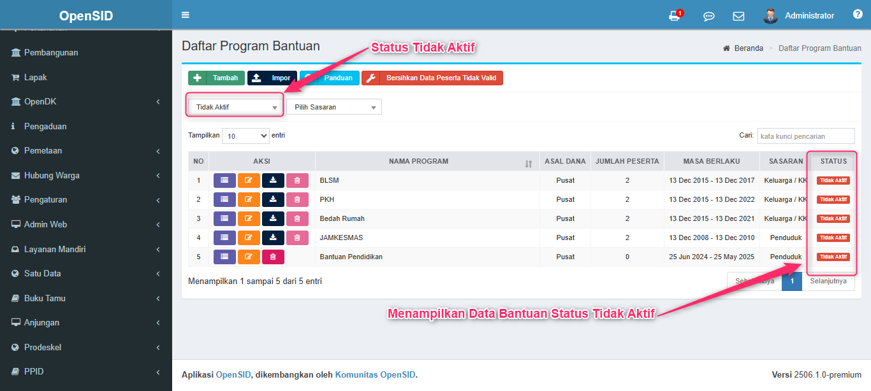Open the Tidak Aktif status dropdown
871x391 pixels.
pos(236,107)
